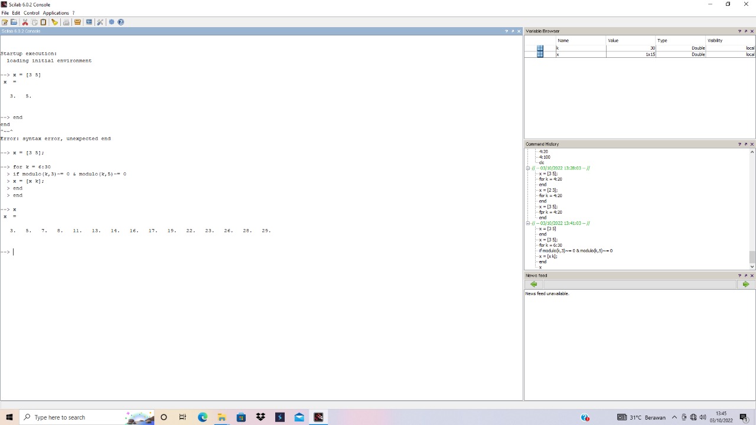Undock the News feed panel
Image resolution: width=756 pixels, height=425 pixels.
[746, 275]
